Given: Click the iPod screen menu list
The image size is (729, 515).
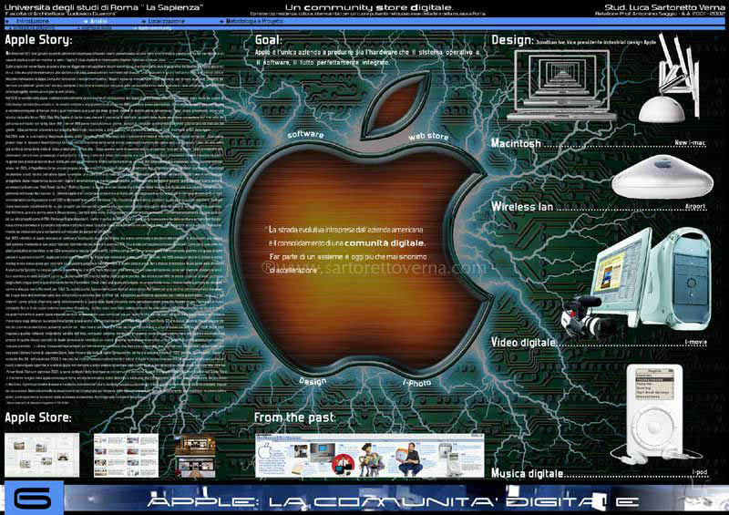Looking at the screenshot, I should (x=654, y=384).
